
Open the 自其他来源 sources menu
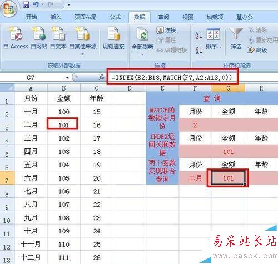point(83,41)
